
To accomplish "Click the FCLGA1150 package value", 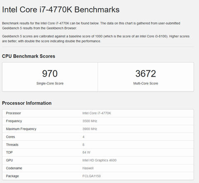I will point(92,176).
